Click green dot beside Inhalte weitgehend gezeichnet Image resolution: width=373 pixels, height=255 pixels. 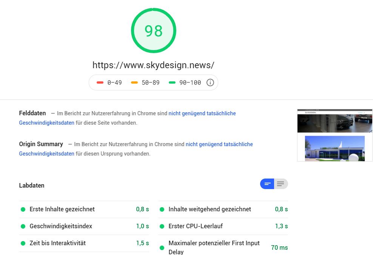162,209
